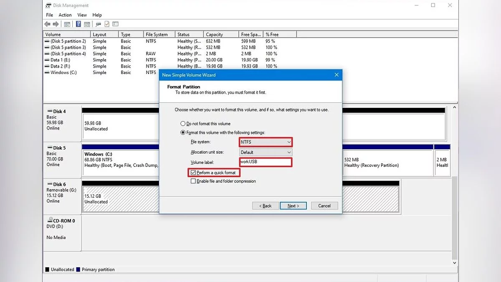
Task: Open the View menu
Action: point(82,15)
